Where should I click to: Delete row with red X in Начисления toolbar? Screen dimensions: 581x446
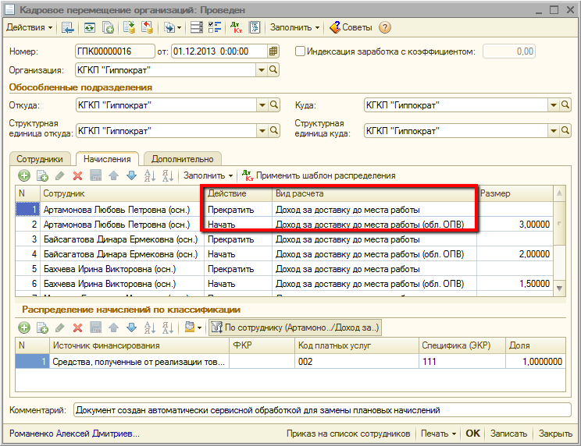[x=77, y=176]
